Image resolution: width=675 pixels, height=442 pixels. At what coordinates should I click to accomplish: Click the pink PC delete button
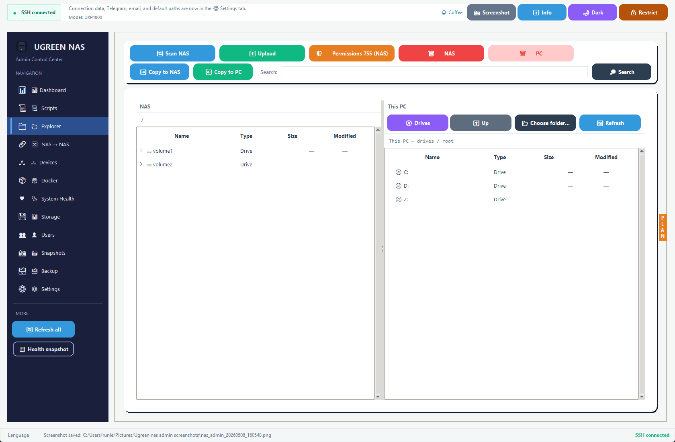click(531, 53)
